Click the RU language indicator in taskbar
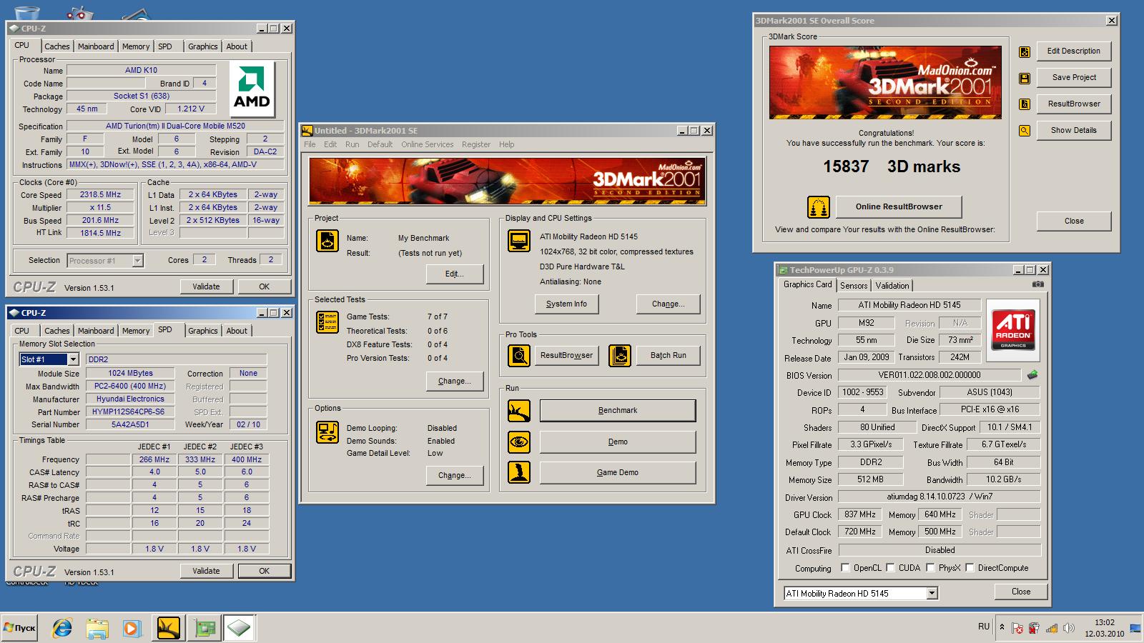Screen dimensions: 1144x643 point(984,627)
